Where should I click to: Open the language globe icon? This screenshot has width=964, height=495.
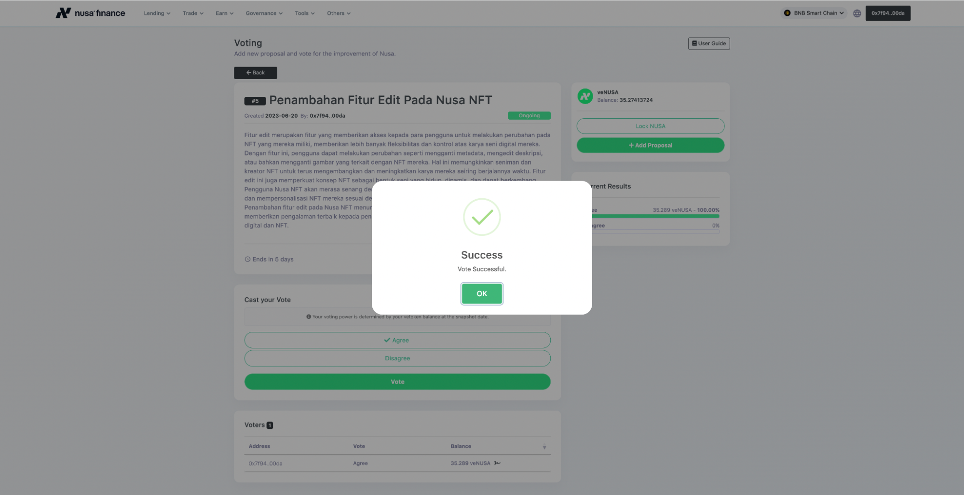857,14
